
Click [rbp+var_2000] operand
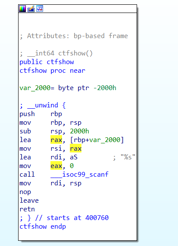(x=97, y=140)
